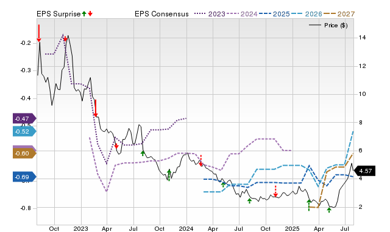Toggle the 2025 EPS Consensus legend entry

pos(274,14)
